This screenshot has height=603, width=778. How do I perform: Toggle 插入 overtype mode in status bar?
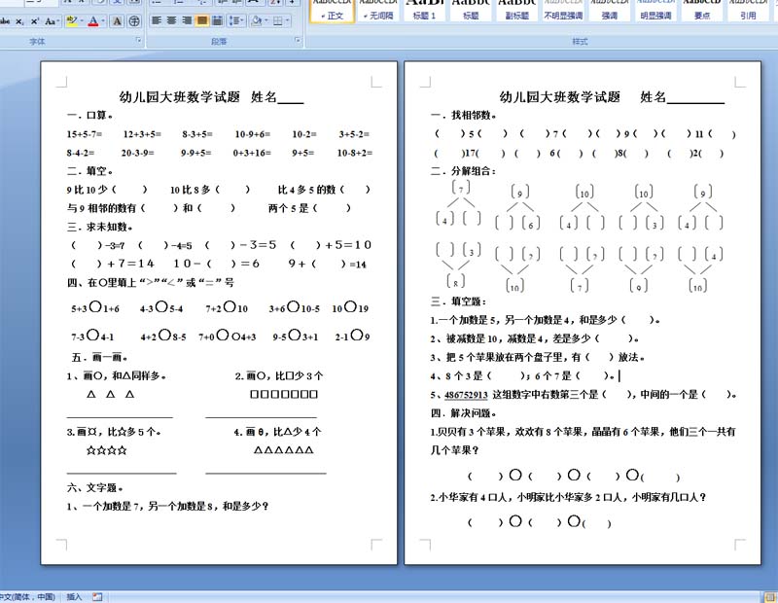coord(74,597)
